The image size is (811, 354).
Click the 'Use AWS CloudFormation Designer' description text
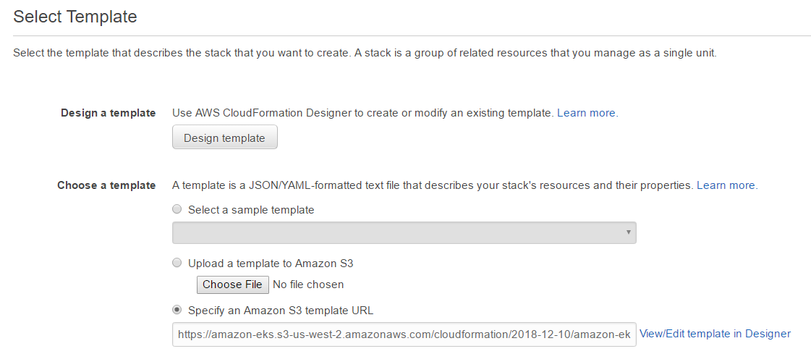362,113
